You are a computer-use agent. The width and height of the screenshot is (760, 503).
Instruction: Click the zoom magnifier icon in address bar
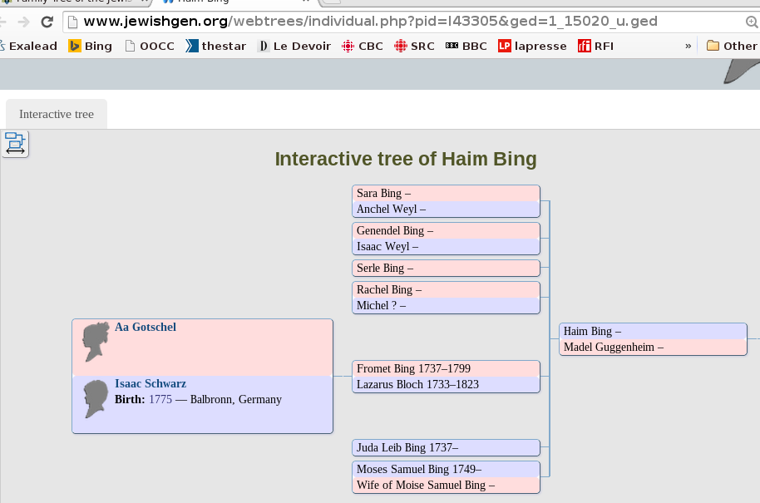pyautogui.click(x=752, y=22)
